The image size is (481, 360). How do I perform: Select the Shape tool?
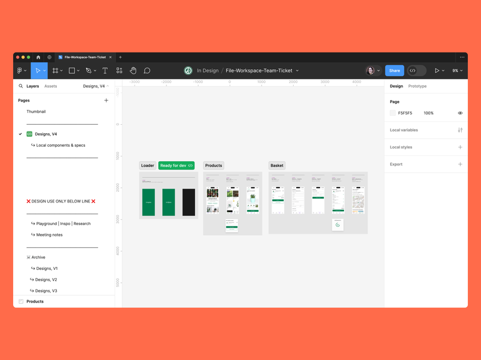click(x=71, y=70)
